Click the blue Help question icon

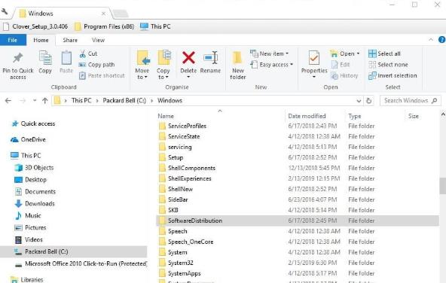coord(441,40)
